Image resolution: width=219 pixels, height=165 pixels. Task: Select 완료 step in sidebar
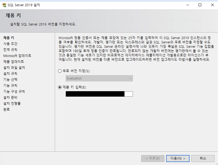click(7, 109)
